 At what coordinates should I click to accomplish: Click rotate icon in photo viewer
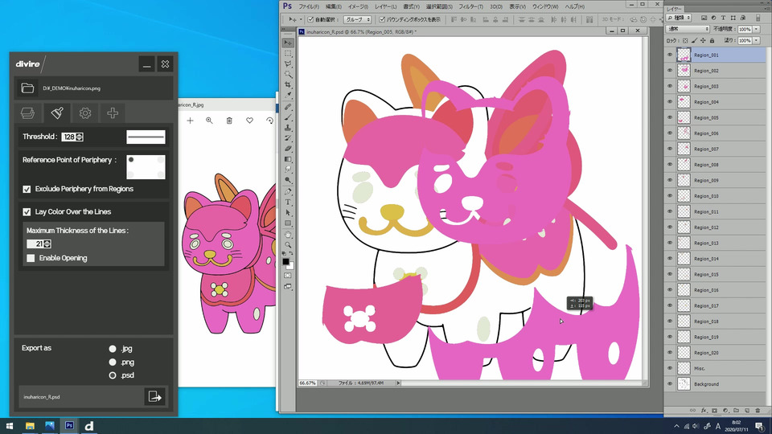tap(269, 121)
